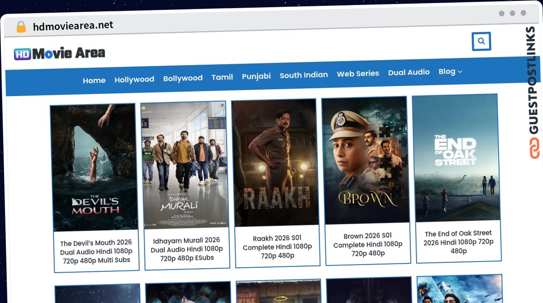This screenshot has width=543, height=303.
Task: Click Raakh 2026 S01 title link
Action: coord(277,247)
